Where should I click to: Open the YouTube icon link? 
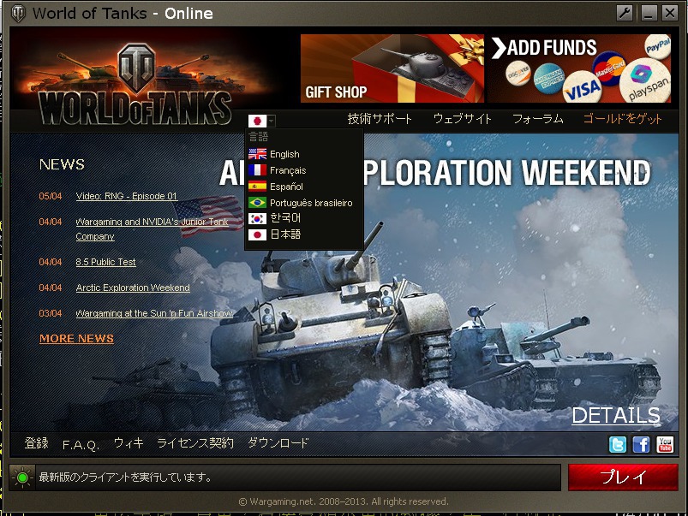pos(665,444)
